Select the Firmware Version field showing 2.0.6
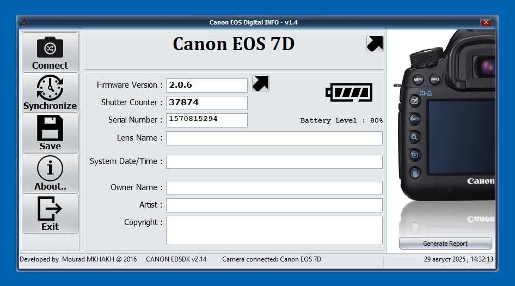515x286 pixels. click(x=206, y=85)
